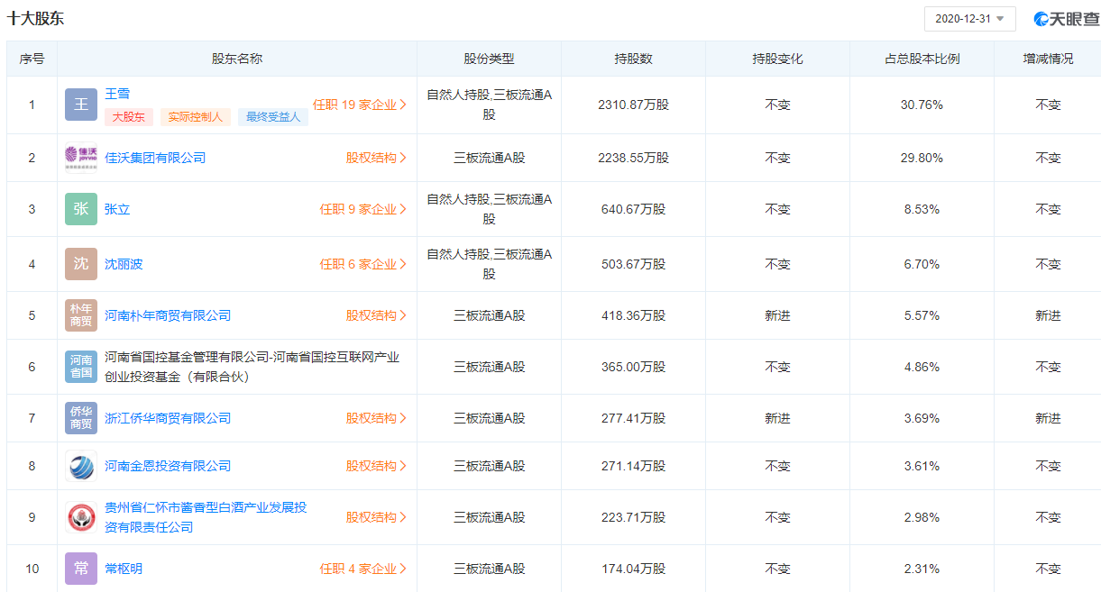Select the 29.80% cell
Viewport: 1101px width, 592px height.
pyautogui.click(x=922, y=158)
